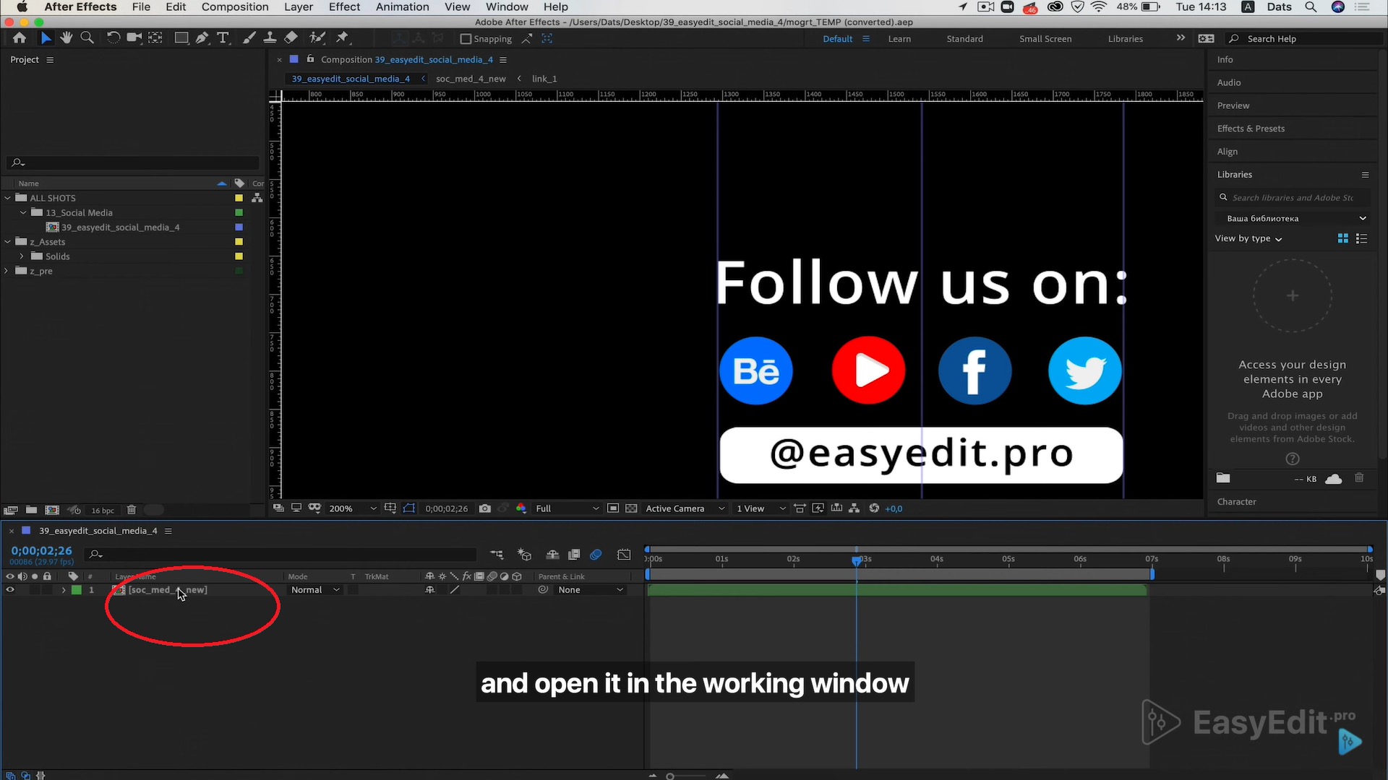The image size is (1388, 780).
Task: Click the soc_med_4_new breadcrumb tab
Action: [x=470, y=78]
